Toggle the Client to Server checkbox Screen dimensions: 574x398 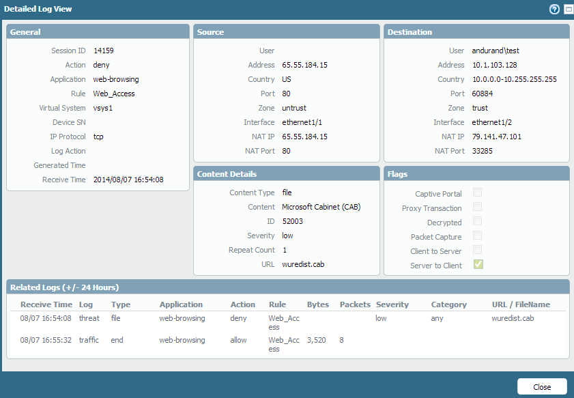pyautogui.click(x=478, y=251)
